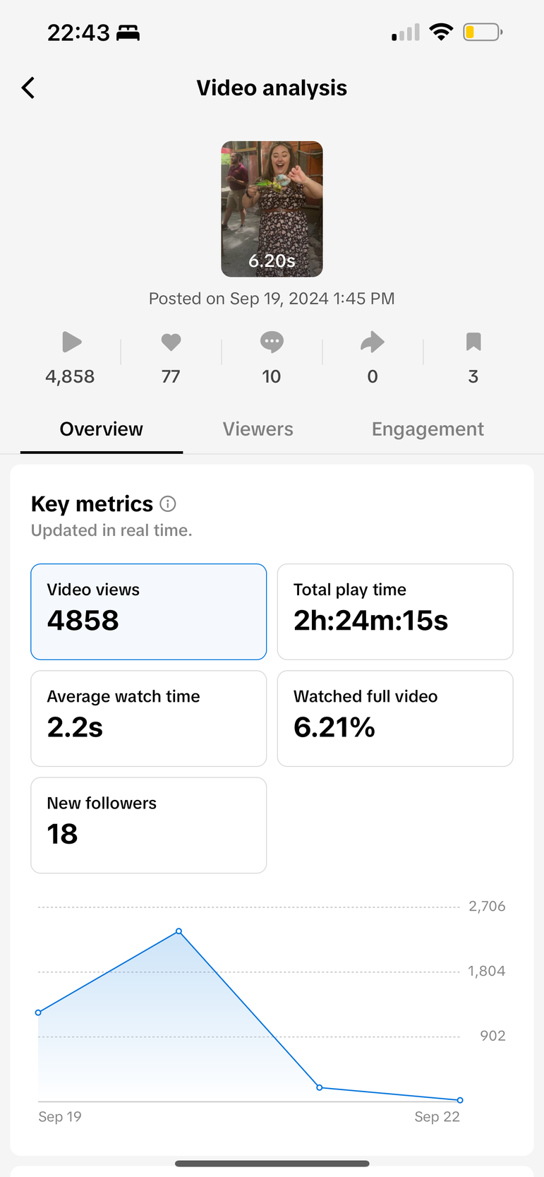Tap the Wi-Fi status icon
This screenshot has width=544, height=1177.
441,32
